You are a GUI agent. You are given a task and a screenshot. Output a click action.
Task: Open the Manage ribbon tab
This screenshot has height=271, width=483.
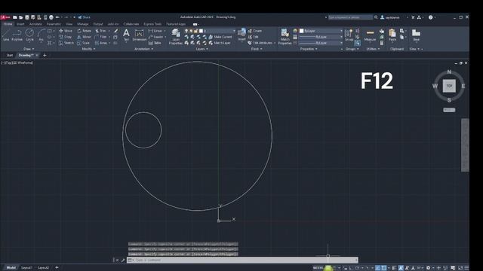82,23
